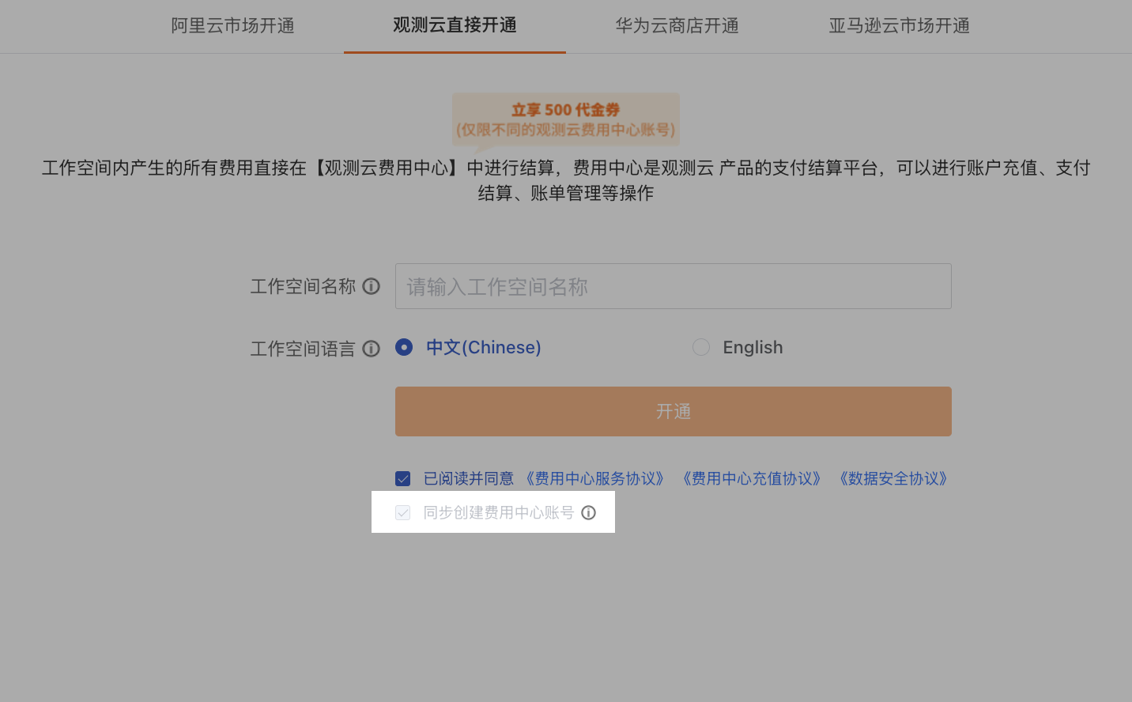Click the 工作空间语言 field label
The height and width of the screenshot is (702, 1132).
click(x=303, y=349)
